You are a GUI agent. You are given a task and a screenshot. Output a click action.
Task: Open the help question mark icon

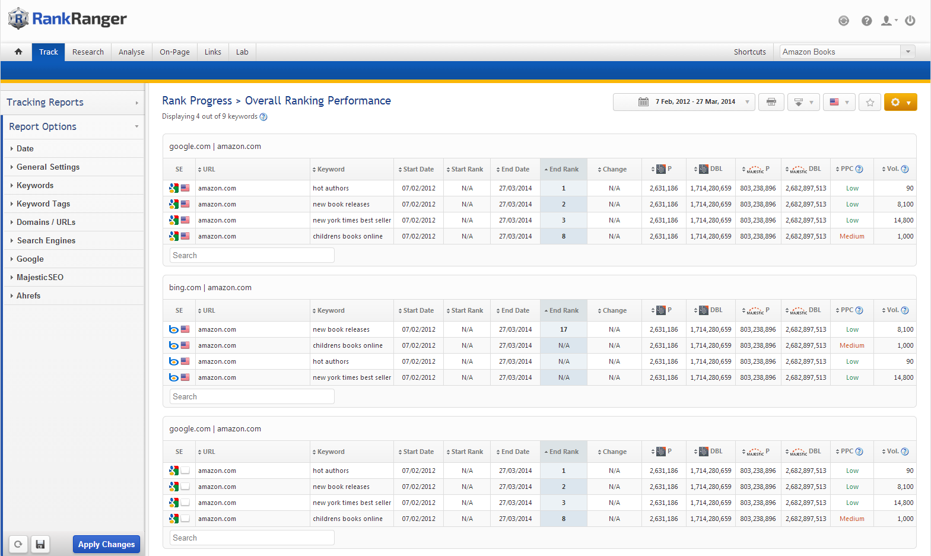coord(866,21)
